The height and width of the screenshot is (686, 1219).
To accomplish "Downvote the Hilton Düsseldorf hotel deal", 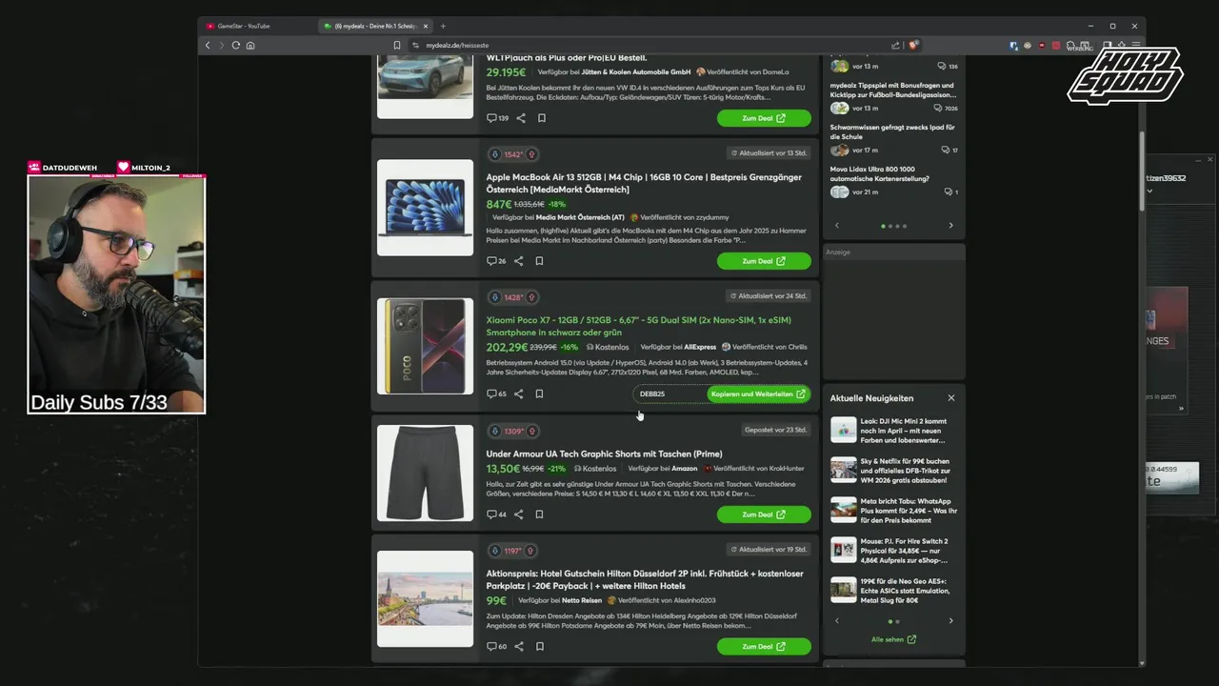I will (494, 551).
